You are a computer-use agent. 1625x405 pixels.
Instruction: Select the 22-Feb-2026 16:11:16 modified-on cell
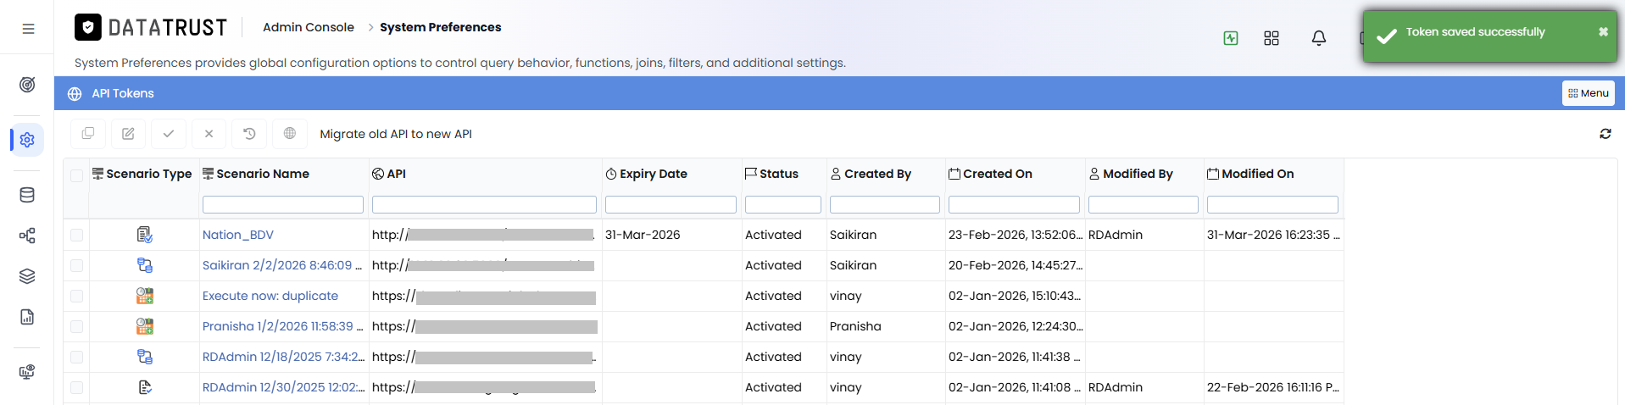tap(1273, 387)
